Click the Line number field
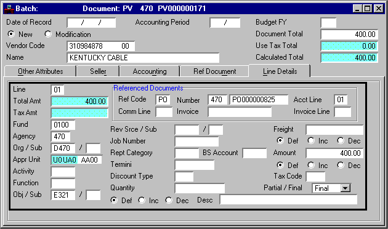Viewport: 388px width, 229px height. [x=57, y=89]
